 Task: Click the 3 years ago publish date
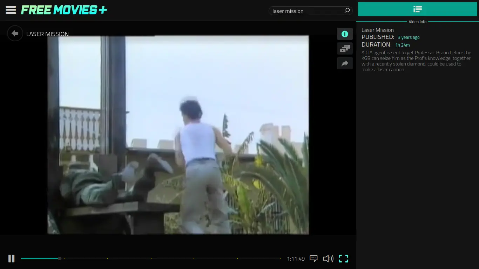[x=409, y=37]
